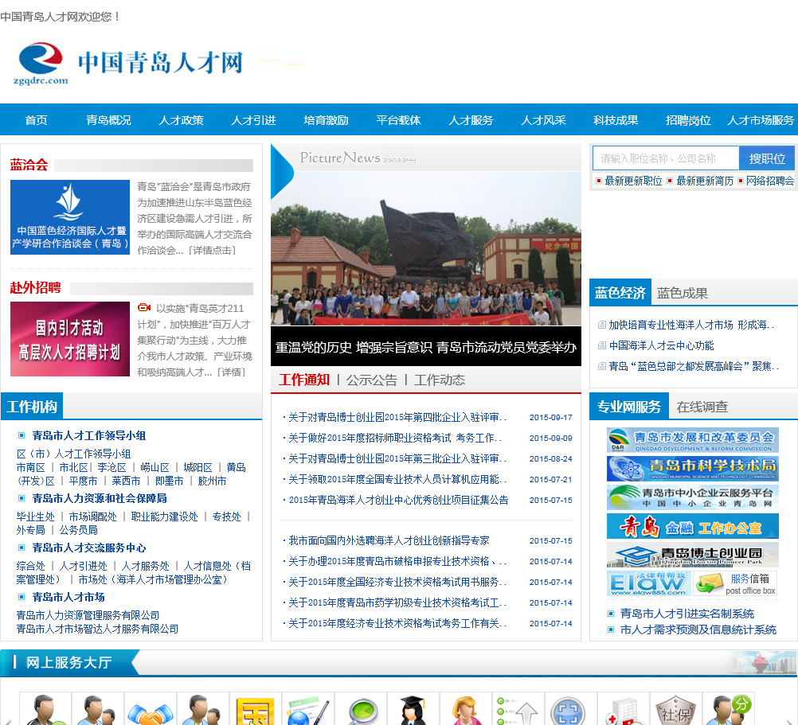Open the 最新更新简历 link

pos(705,181)
